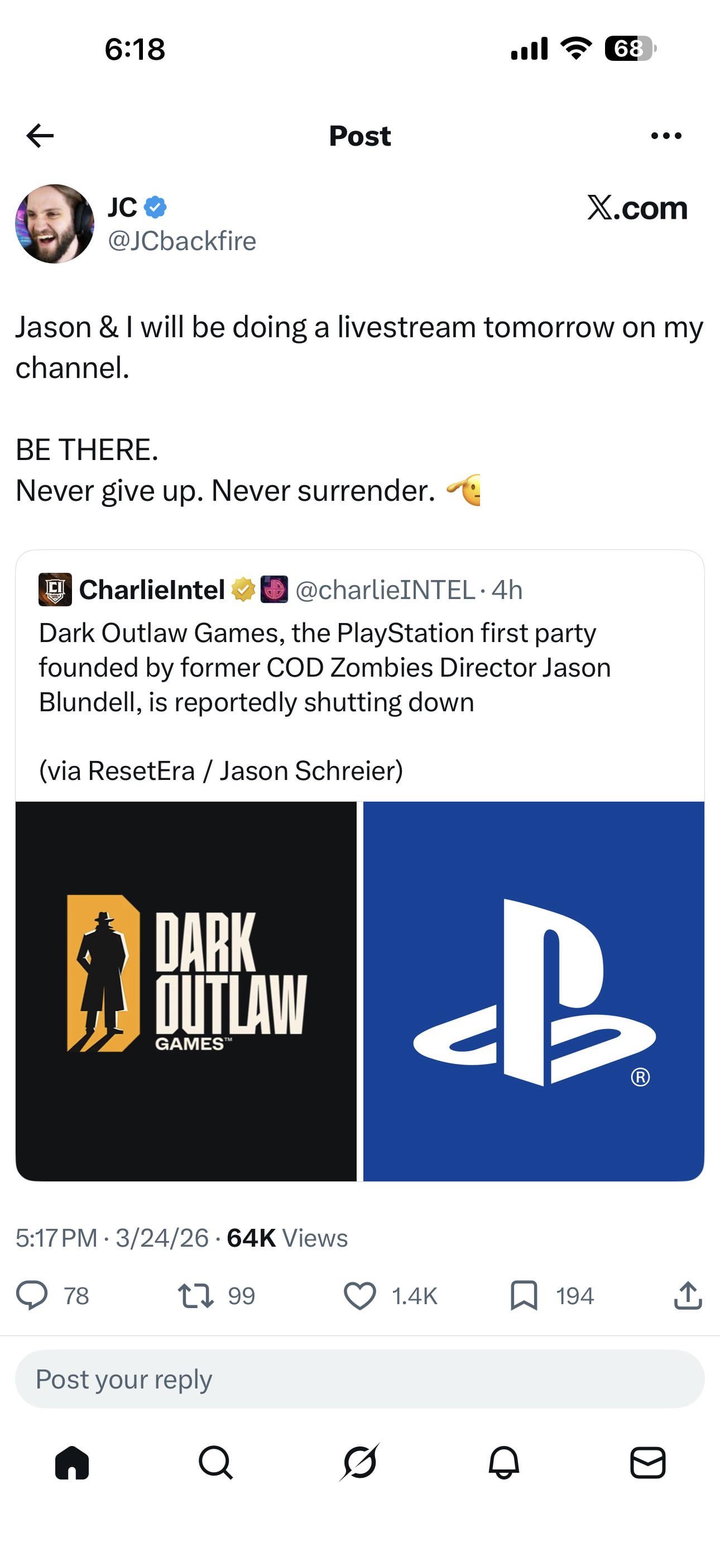Type in the Post your reply field
720x1561 pixels.
[x=359, y=1379]
